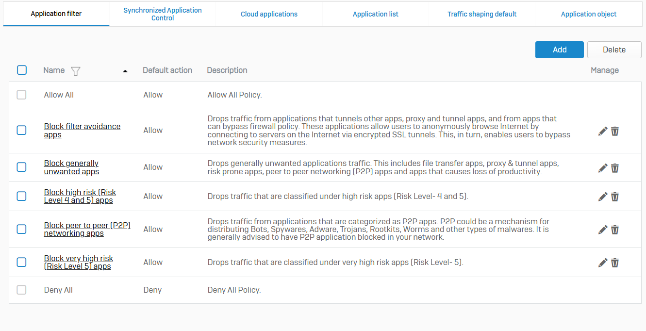Click the Add button
The height and width of the screenshot is (331, 646).
point(559,50)
